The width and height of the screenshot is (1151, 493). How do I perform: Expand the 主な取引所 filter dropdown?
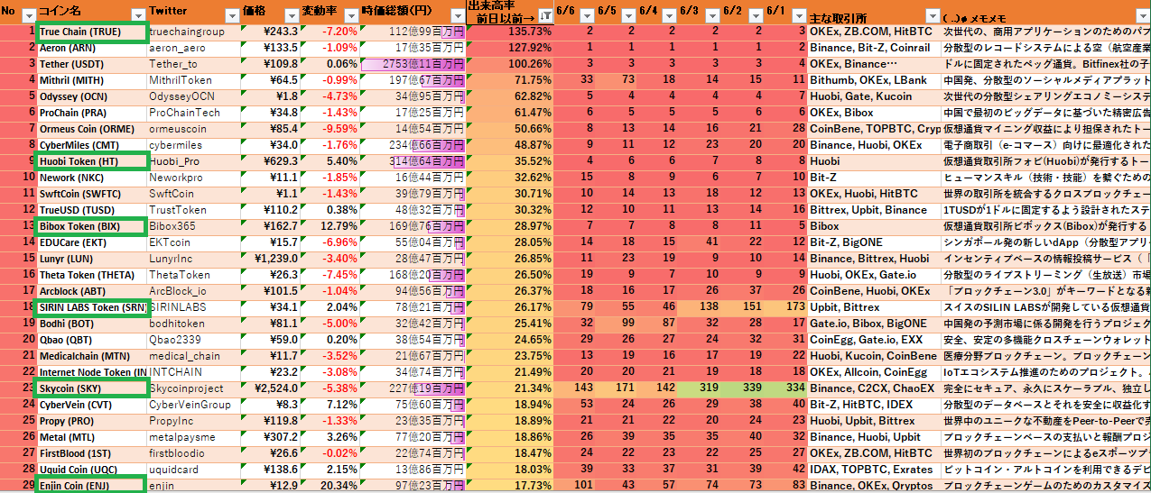932,16
